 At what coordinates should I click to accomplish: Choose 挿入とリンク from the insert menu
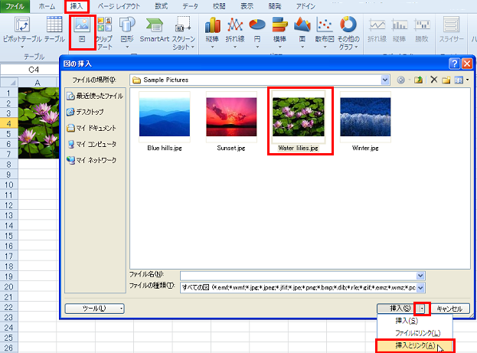click(415, 345)
